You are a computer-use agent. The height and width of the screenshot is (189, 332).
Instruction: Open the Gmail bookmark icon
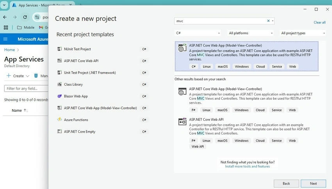[41, 27]
